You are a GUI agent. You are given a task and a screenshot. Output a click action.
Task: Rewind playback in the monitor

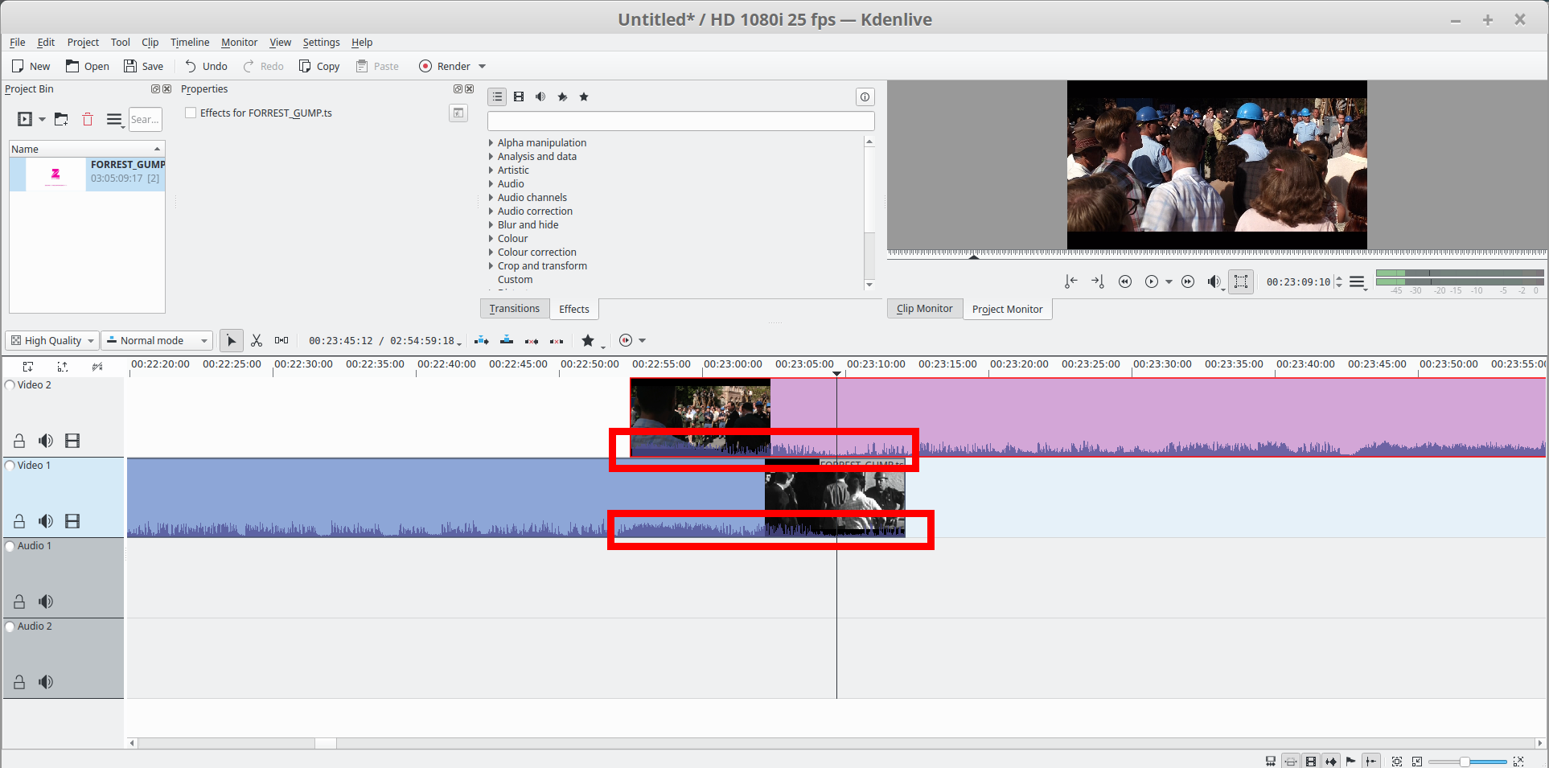click(1125, 281)
